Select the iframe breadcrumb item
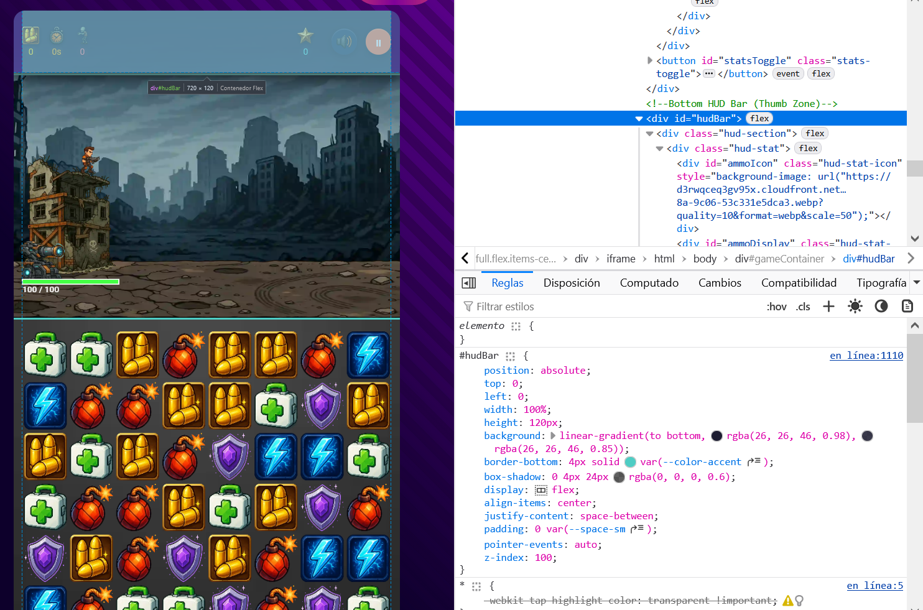923x610 pixels. tap(621, 259)
